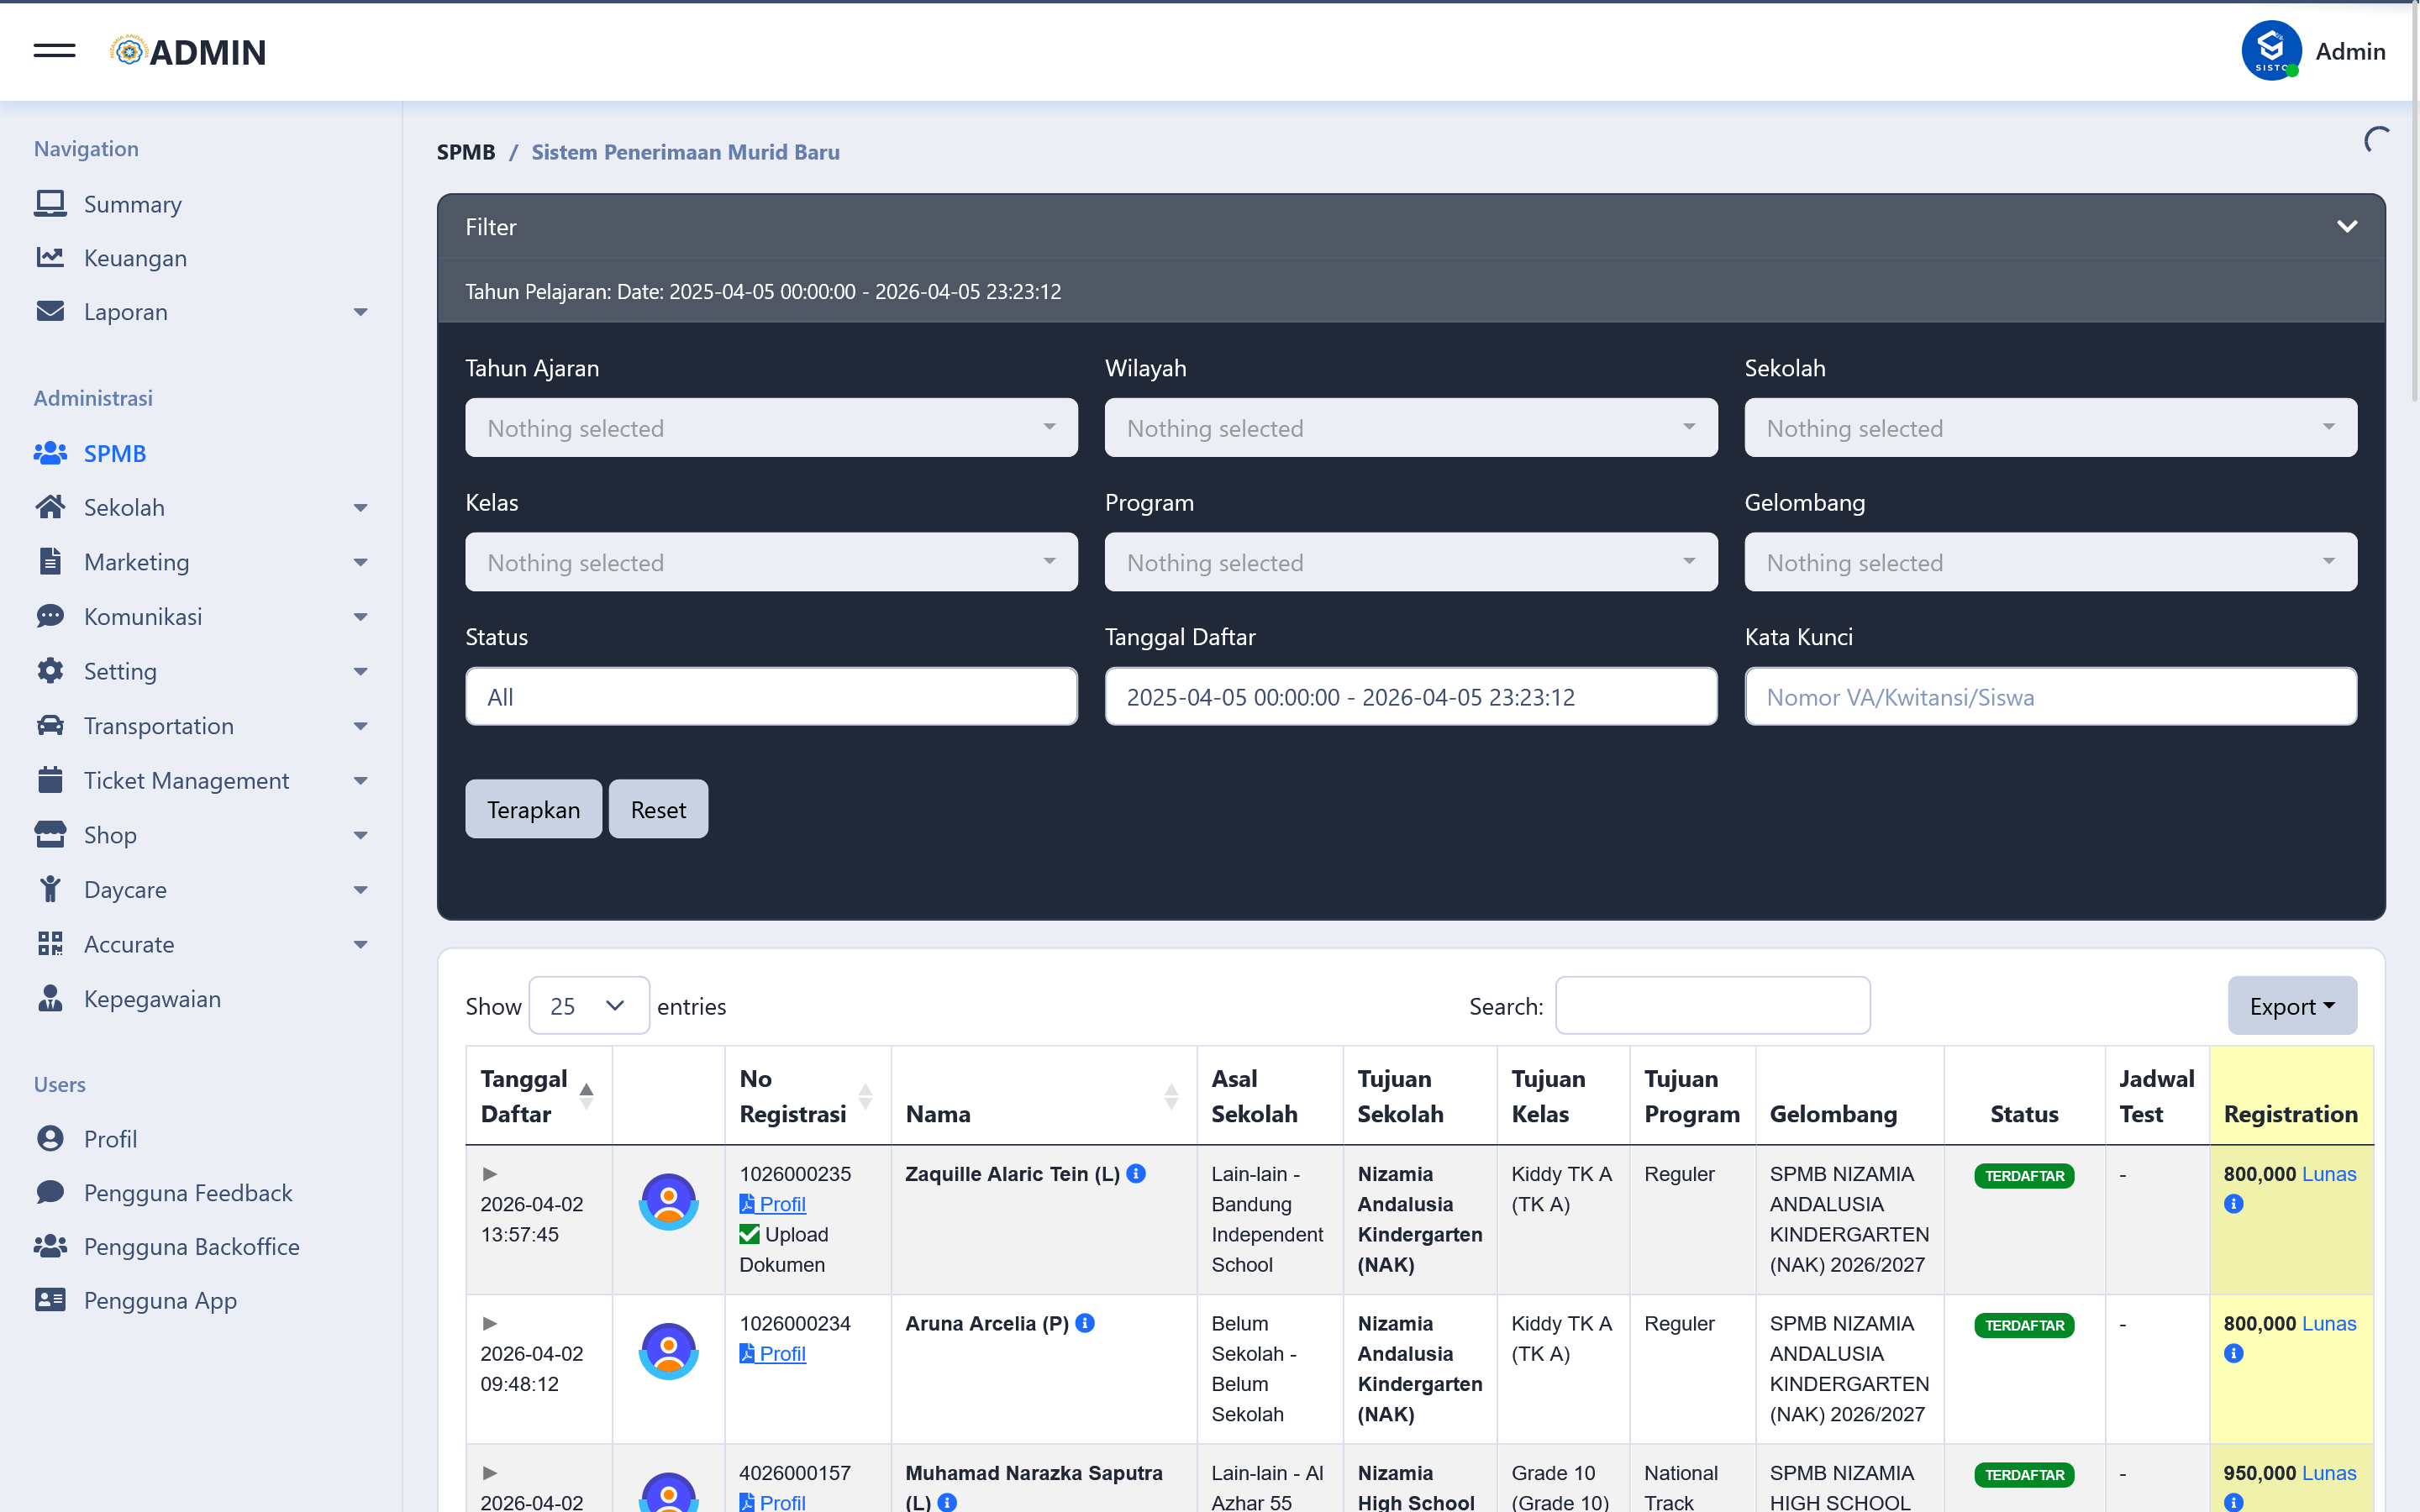Click the Keuangan chart icon
Viewport: 2420px width, 1512px height.
(x=50, y=258)
